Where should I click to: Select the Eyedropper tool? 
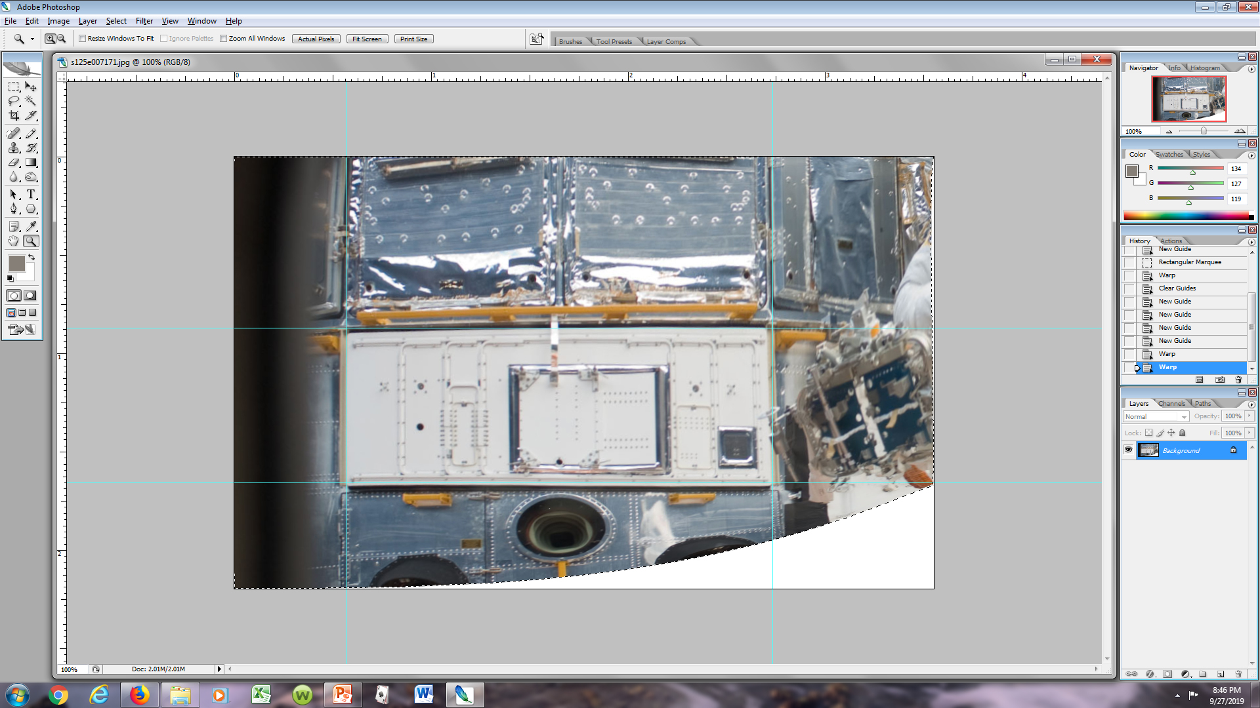[31, 226]
